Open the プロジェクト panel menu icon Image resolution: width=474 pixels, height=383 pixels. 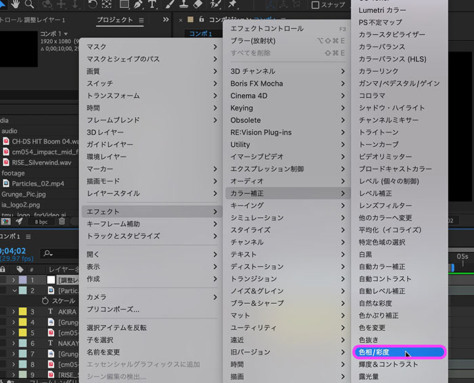pyautogui.click(x=141, y=20)
